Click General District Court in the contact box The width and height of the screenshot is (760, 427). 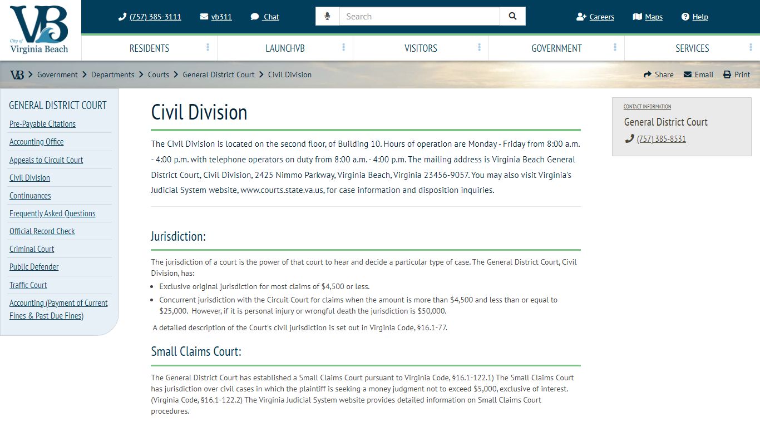[x=666, y=122]
